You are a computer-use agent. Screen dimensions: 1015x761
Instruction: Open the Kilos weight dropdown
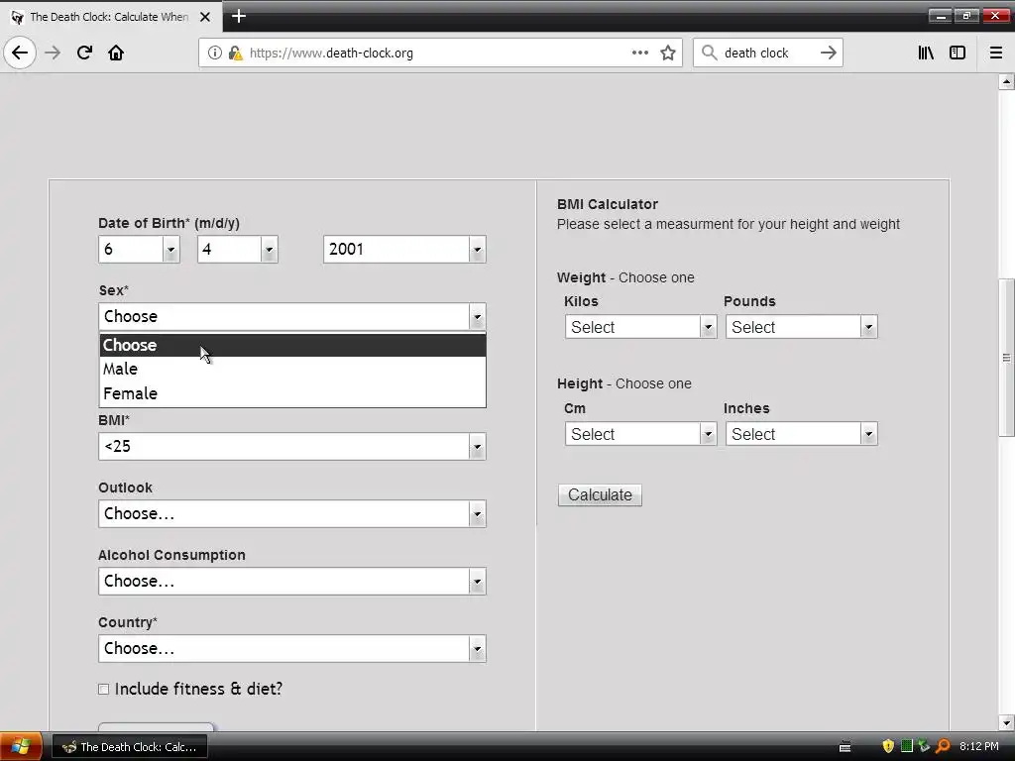point(640,327)
